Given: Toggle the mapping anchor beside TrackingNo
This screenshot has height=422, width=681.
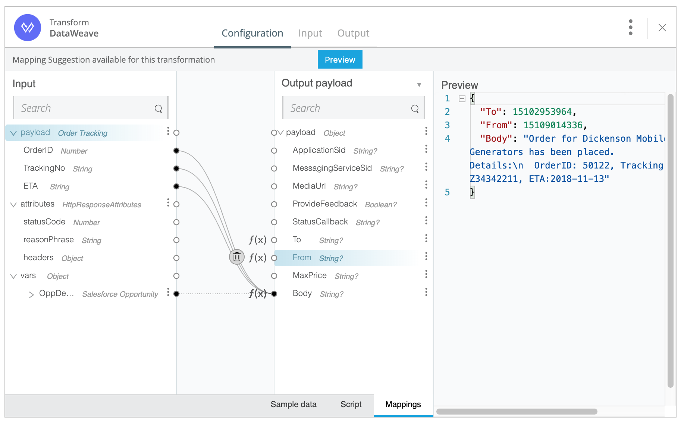Looking at the screenshot, I should click(176, 169).
